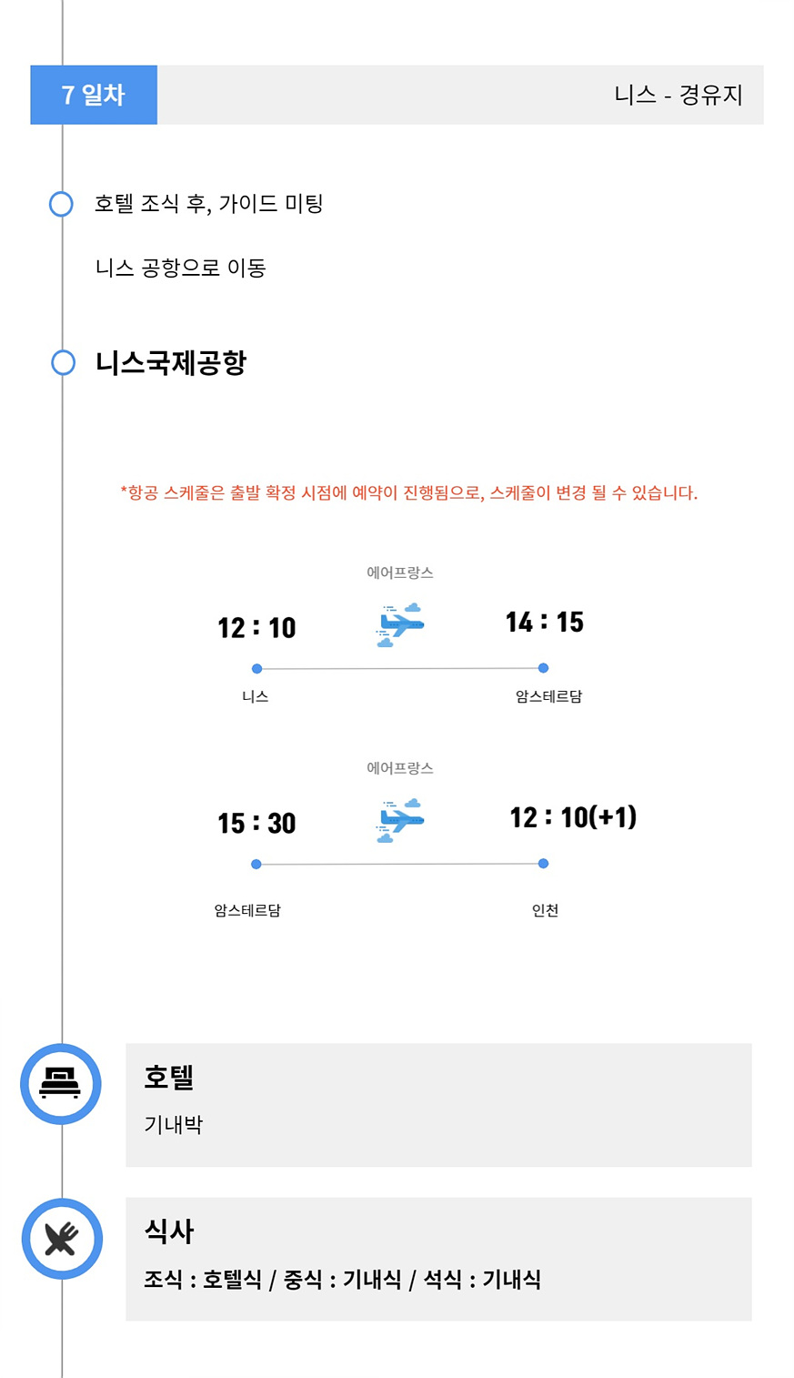Viewport: 794px width, 1378px height.
Task: Click the 기내박 hotel info box
Action: [x=438, y=1105]
